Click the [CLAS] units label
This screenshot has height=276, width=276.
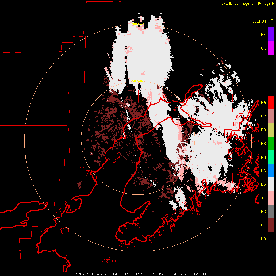(259, 21)
